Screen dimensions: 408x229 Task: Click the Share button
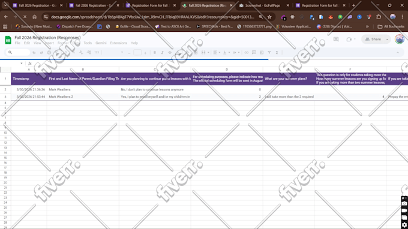(373, 39)
